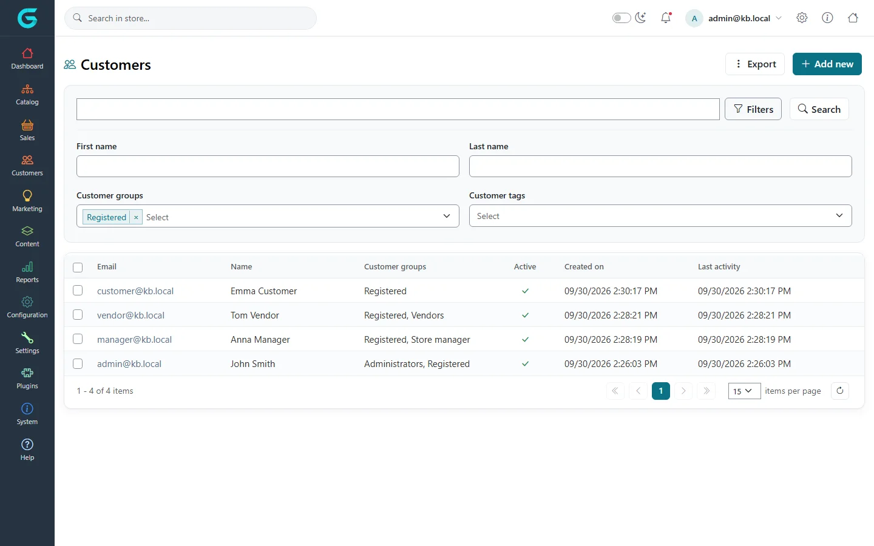
Task: Check the select-all checkbox in table header
Action: click(78, 267)
